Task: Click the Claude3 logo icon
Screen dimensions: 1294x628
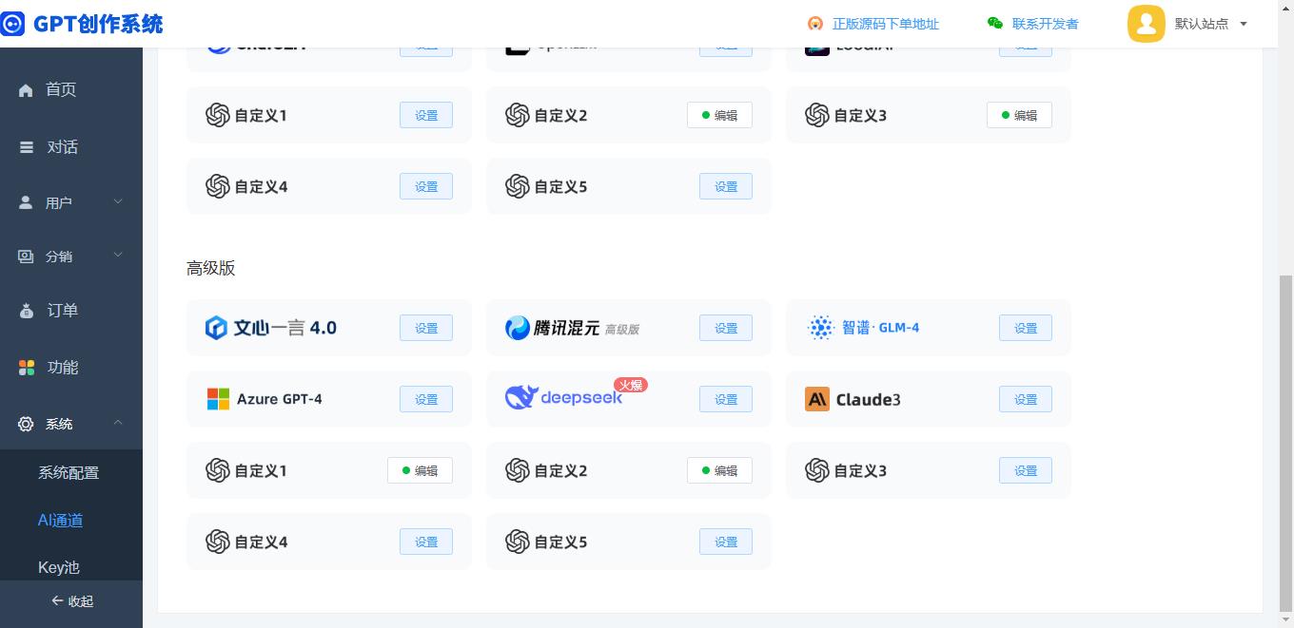Action: [x=816, y=399]
